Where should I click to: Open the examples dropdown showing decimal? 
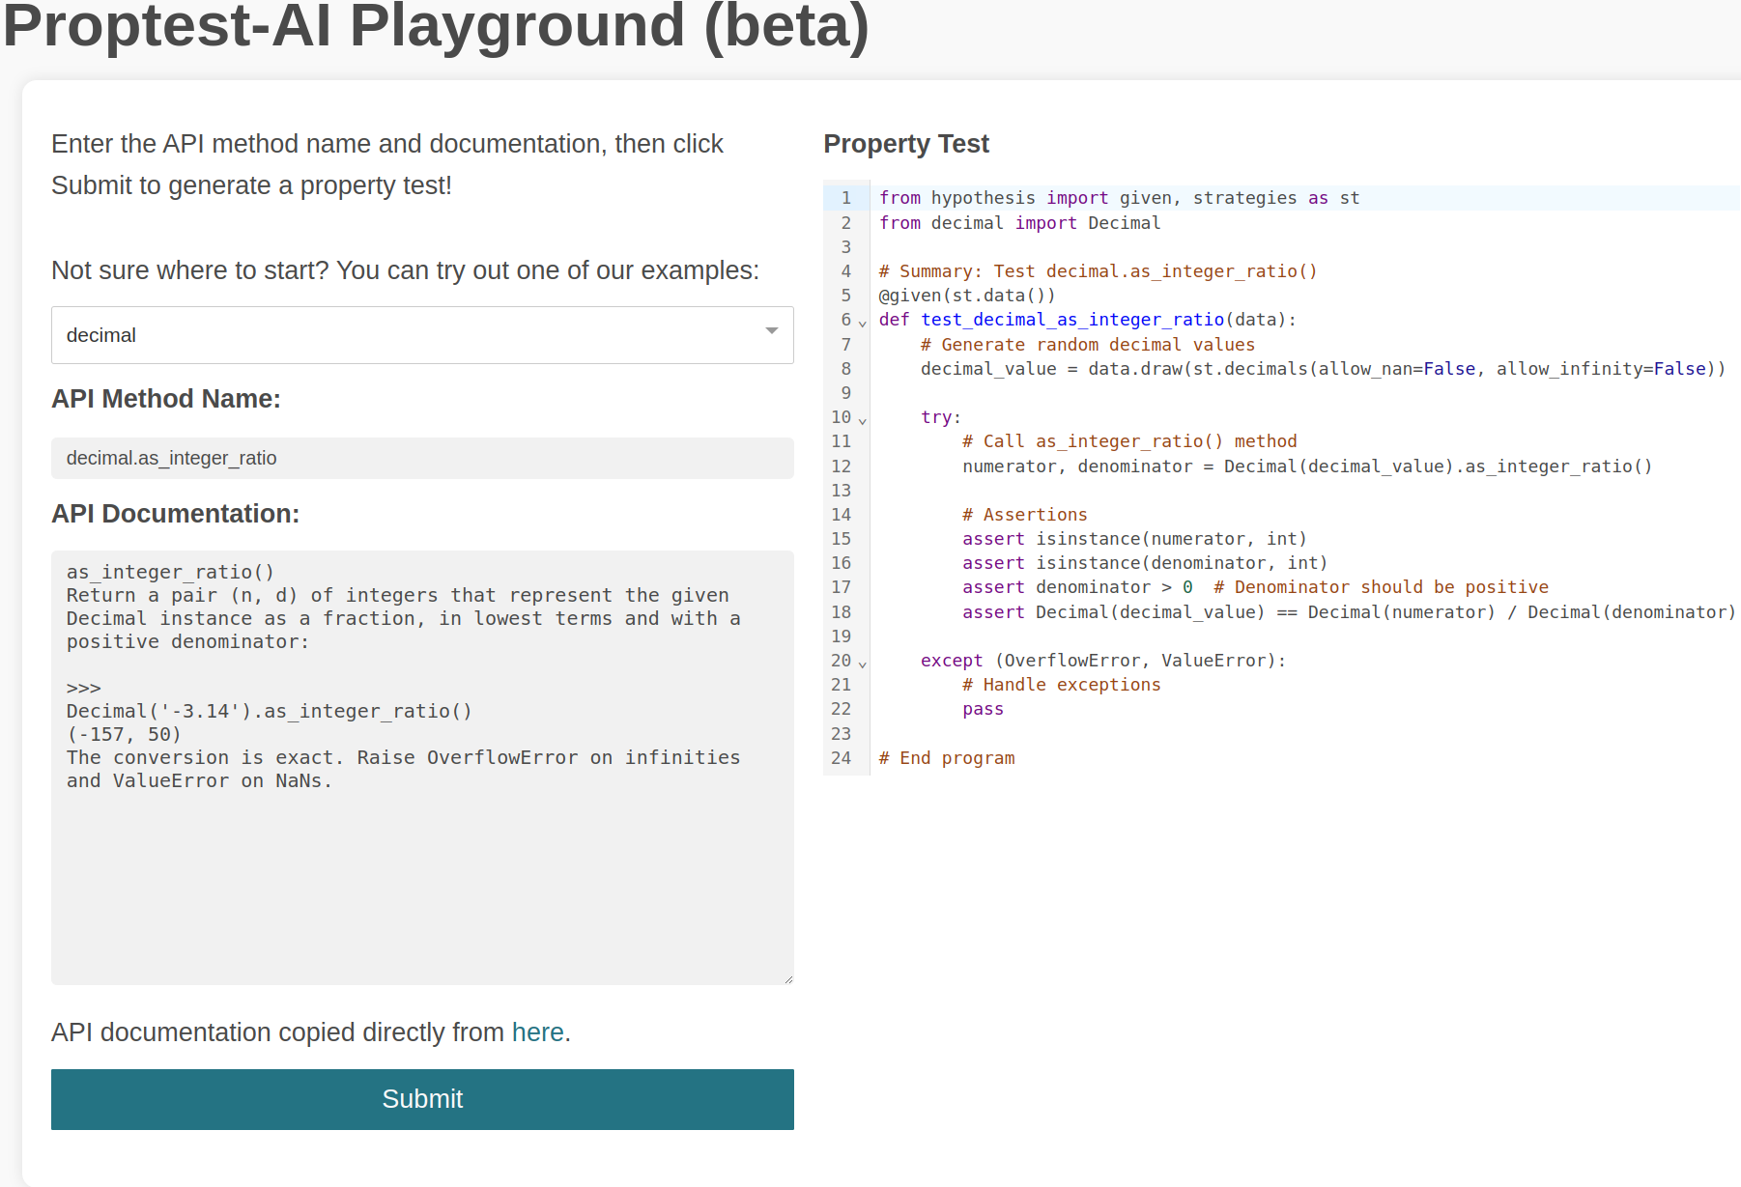point(422,335)
